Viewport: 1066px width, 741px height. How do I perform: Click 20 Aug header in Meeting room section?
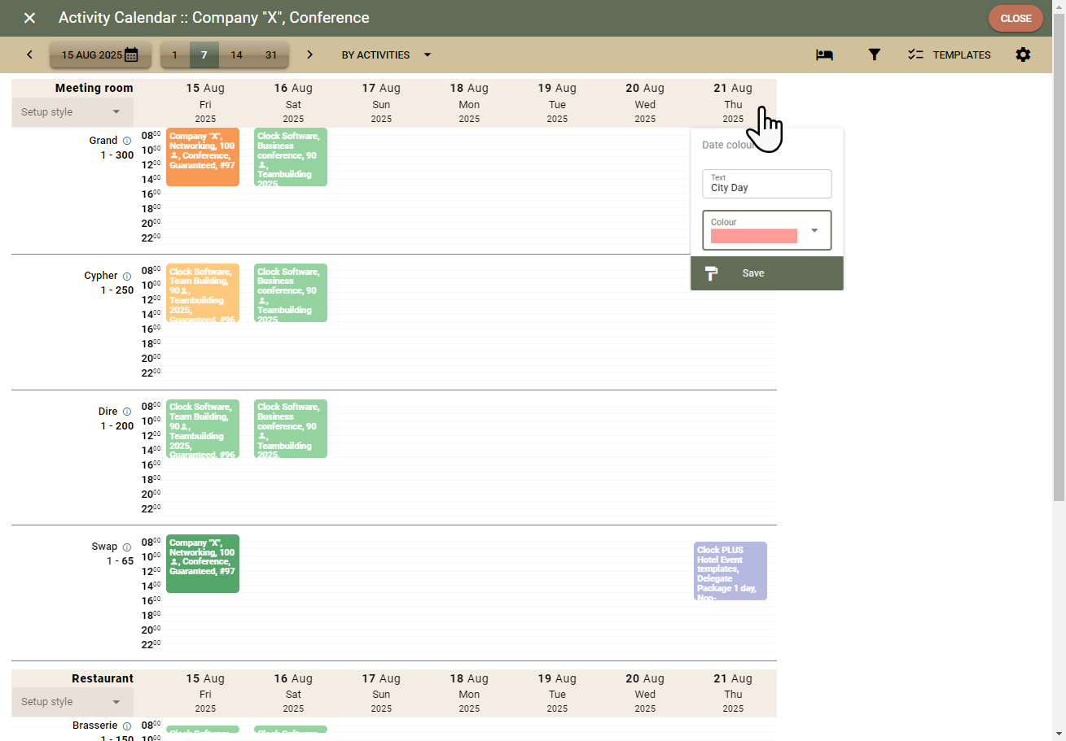(x=645, y=102)
